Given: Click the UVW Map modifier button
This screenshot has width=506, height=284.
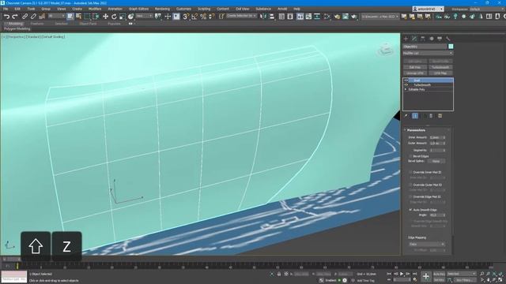Looking at the screenshot, I should pyautogui.click(x=440, y=73).
